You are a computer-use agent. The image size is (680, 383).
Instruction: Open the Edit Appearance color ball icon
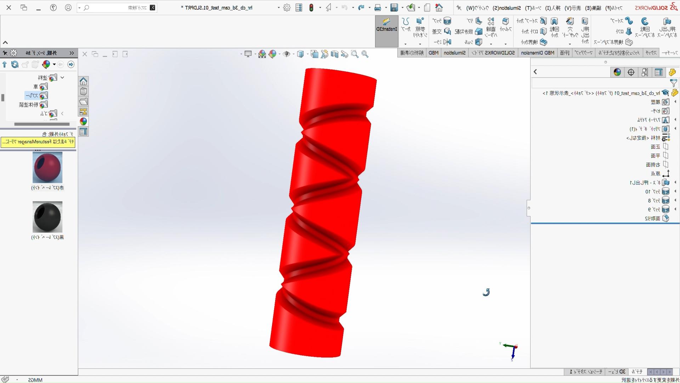pos(272,54)
